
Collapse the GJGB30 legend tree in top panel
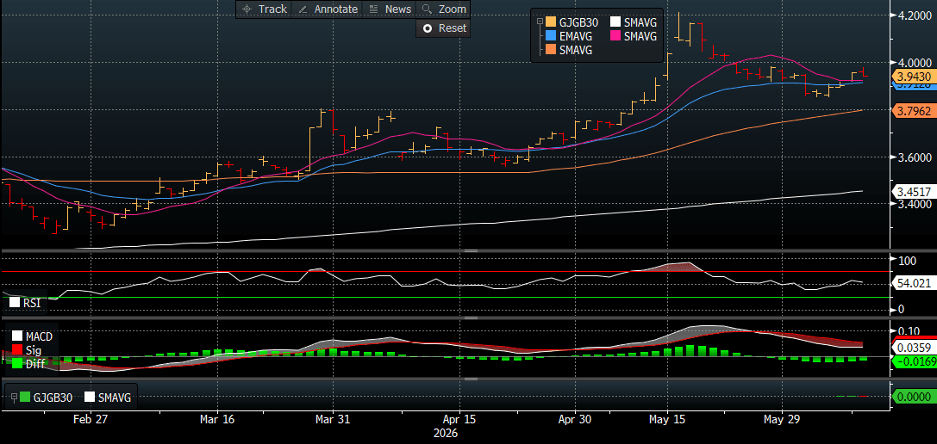pyautogui.click(x=540, y=22)
